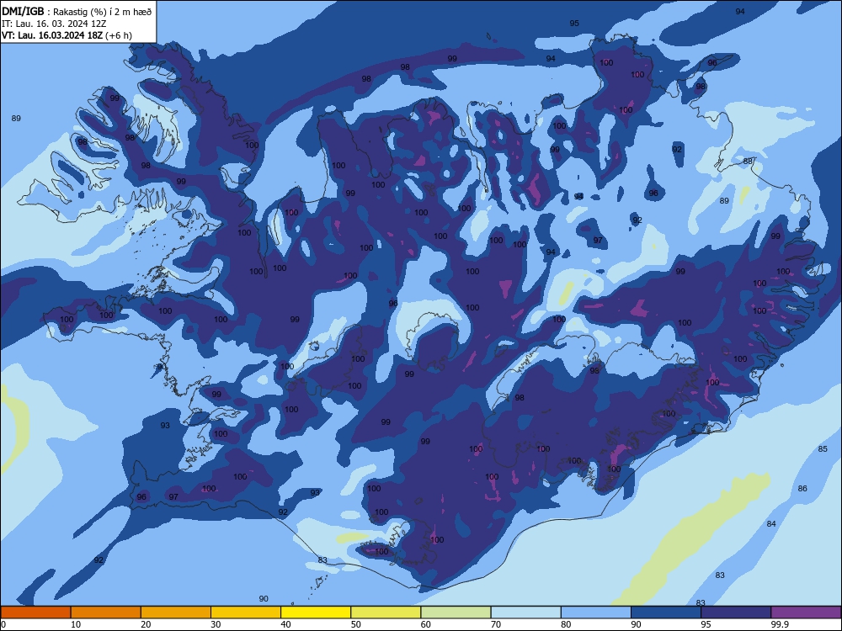Pick the purple legend swatch above 99.9

tap(806, 612)
